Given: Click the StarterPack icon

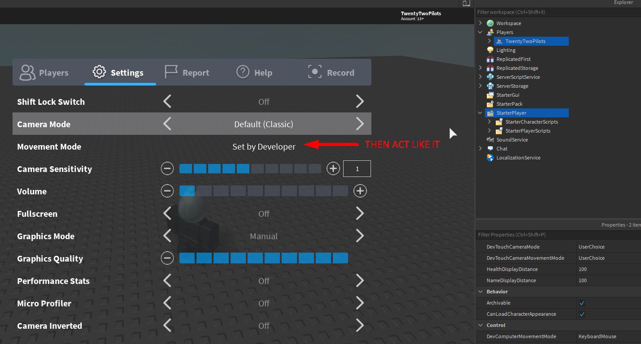Looking at the screenshot, I should pos(490,104).
